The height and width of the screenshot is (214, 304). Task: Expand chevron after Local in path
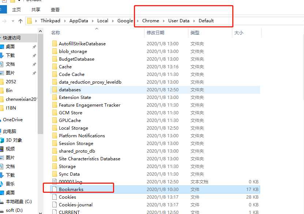[x=113, y=21]
